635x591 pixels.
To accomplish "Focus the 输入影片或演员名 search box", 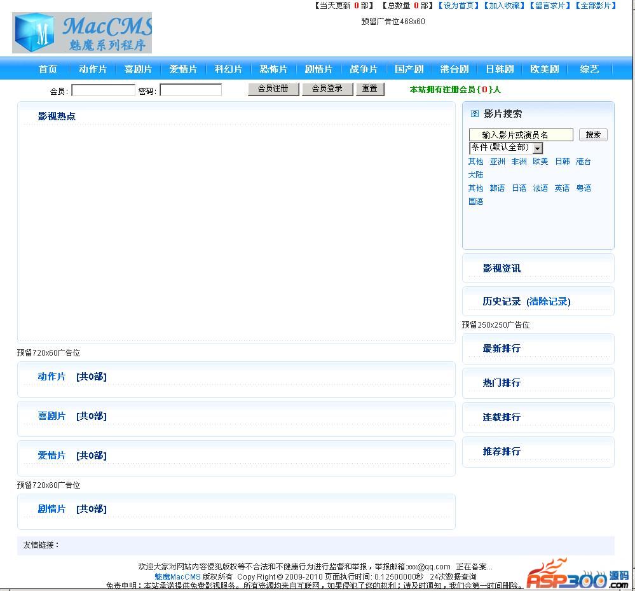I will coord(521,135).
